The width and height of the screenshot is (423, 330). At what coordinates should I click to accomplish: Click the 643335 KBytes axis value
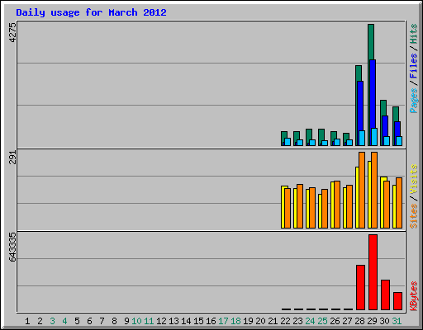(12, 247)
